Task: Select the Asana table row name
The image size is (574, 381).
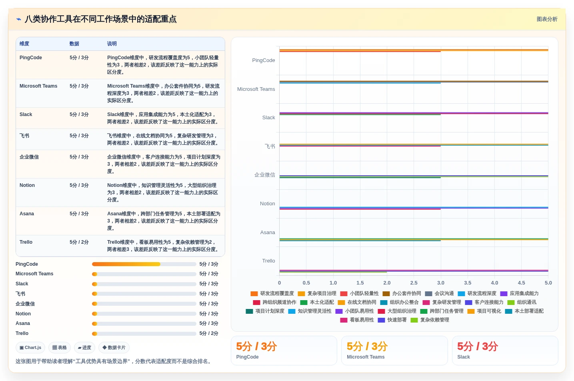Action: [27, 214]
